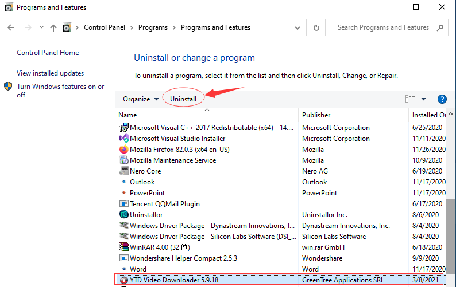Viewport: 456px width, 287px height.
Task: Click the Nero Core icon
Action: [124, 171]
